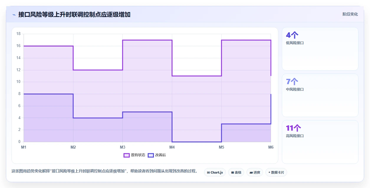The image size is (370, 188).
Task: Click the 低风险接口 caption
Action: pyautogui.click(x=295, y=43)
